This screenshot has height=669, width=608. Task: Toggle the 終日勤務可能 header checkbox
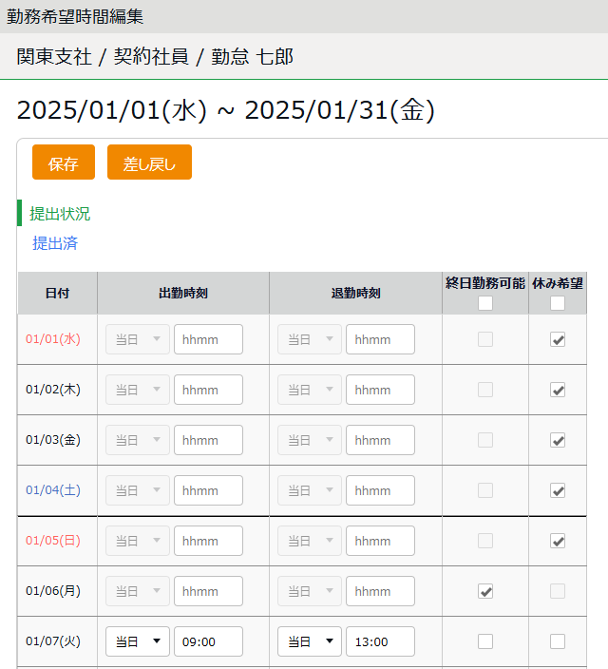[485, 303]
